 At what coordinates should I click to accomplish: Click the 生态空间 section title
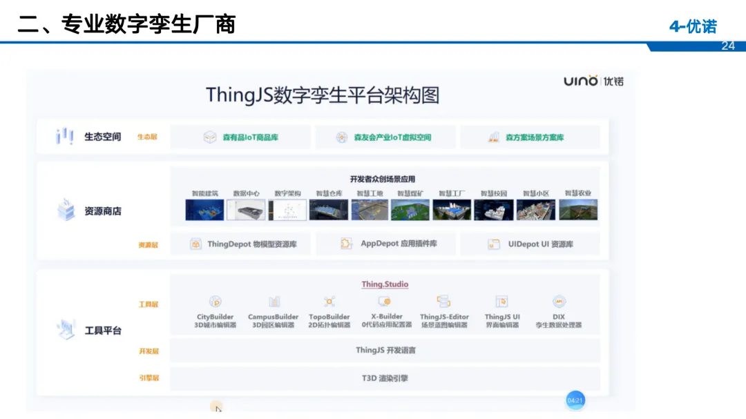point(103,137)
